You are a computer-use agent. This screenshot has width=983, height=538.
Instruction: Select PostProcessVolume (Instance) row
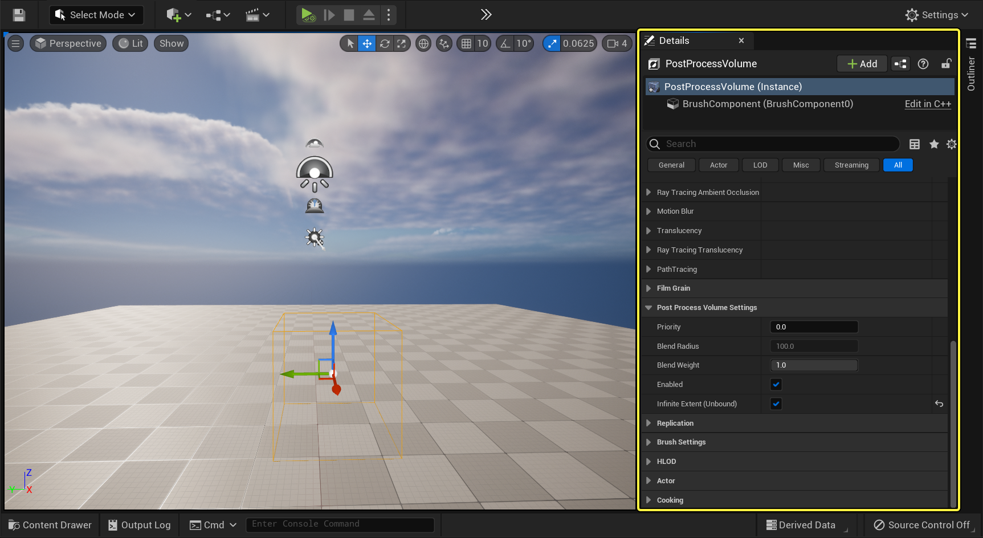(800, 87)
